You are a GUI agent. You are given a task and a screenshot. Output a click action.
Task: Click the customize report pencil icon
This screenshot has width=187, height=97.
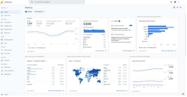pyautogui.click(x=174, y=7)
